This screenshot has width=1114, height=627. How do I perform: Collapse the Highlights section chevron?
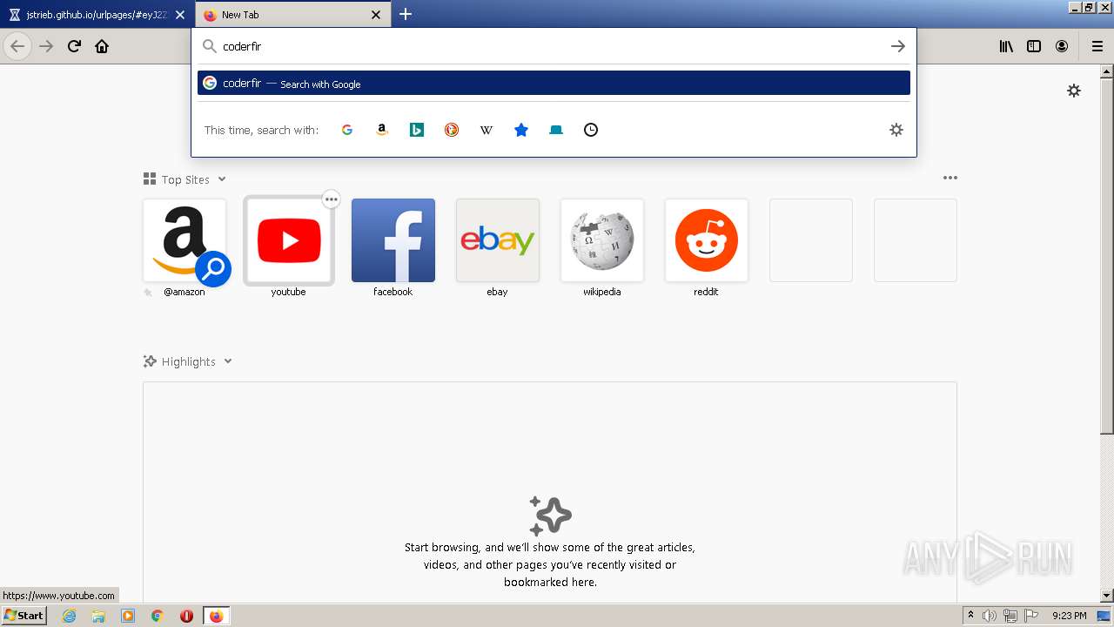click(228, 361)
